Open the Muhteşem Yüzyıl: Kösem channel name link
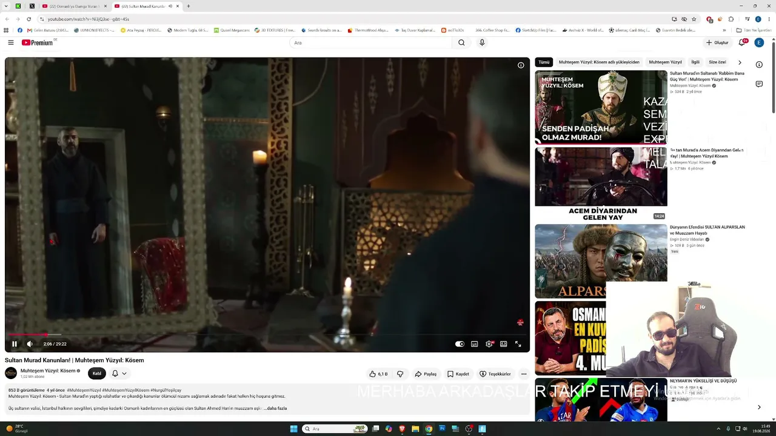Image resolution: width=776 pixels, height=436 pixels. point(48,371)
